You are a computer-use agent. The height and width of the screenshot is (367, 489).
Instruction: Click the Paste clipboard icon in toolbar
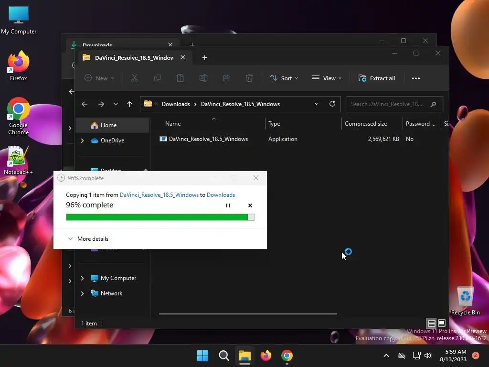click(x=180, y=78)
